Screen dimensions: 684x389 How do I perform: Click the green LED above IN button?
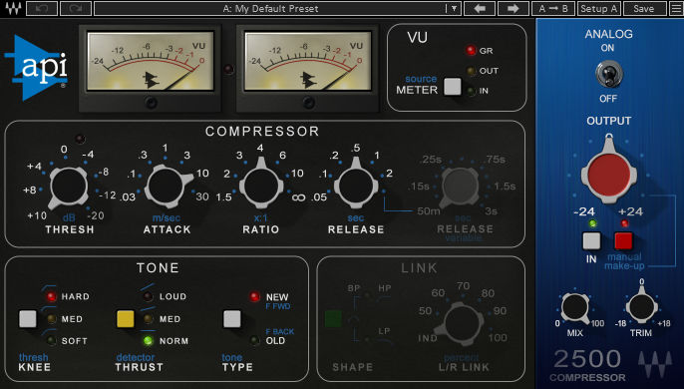pos(592,223)
